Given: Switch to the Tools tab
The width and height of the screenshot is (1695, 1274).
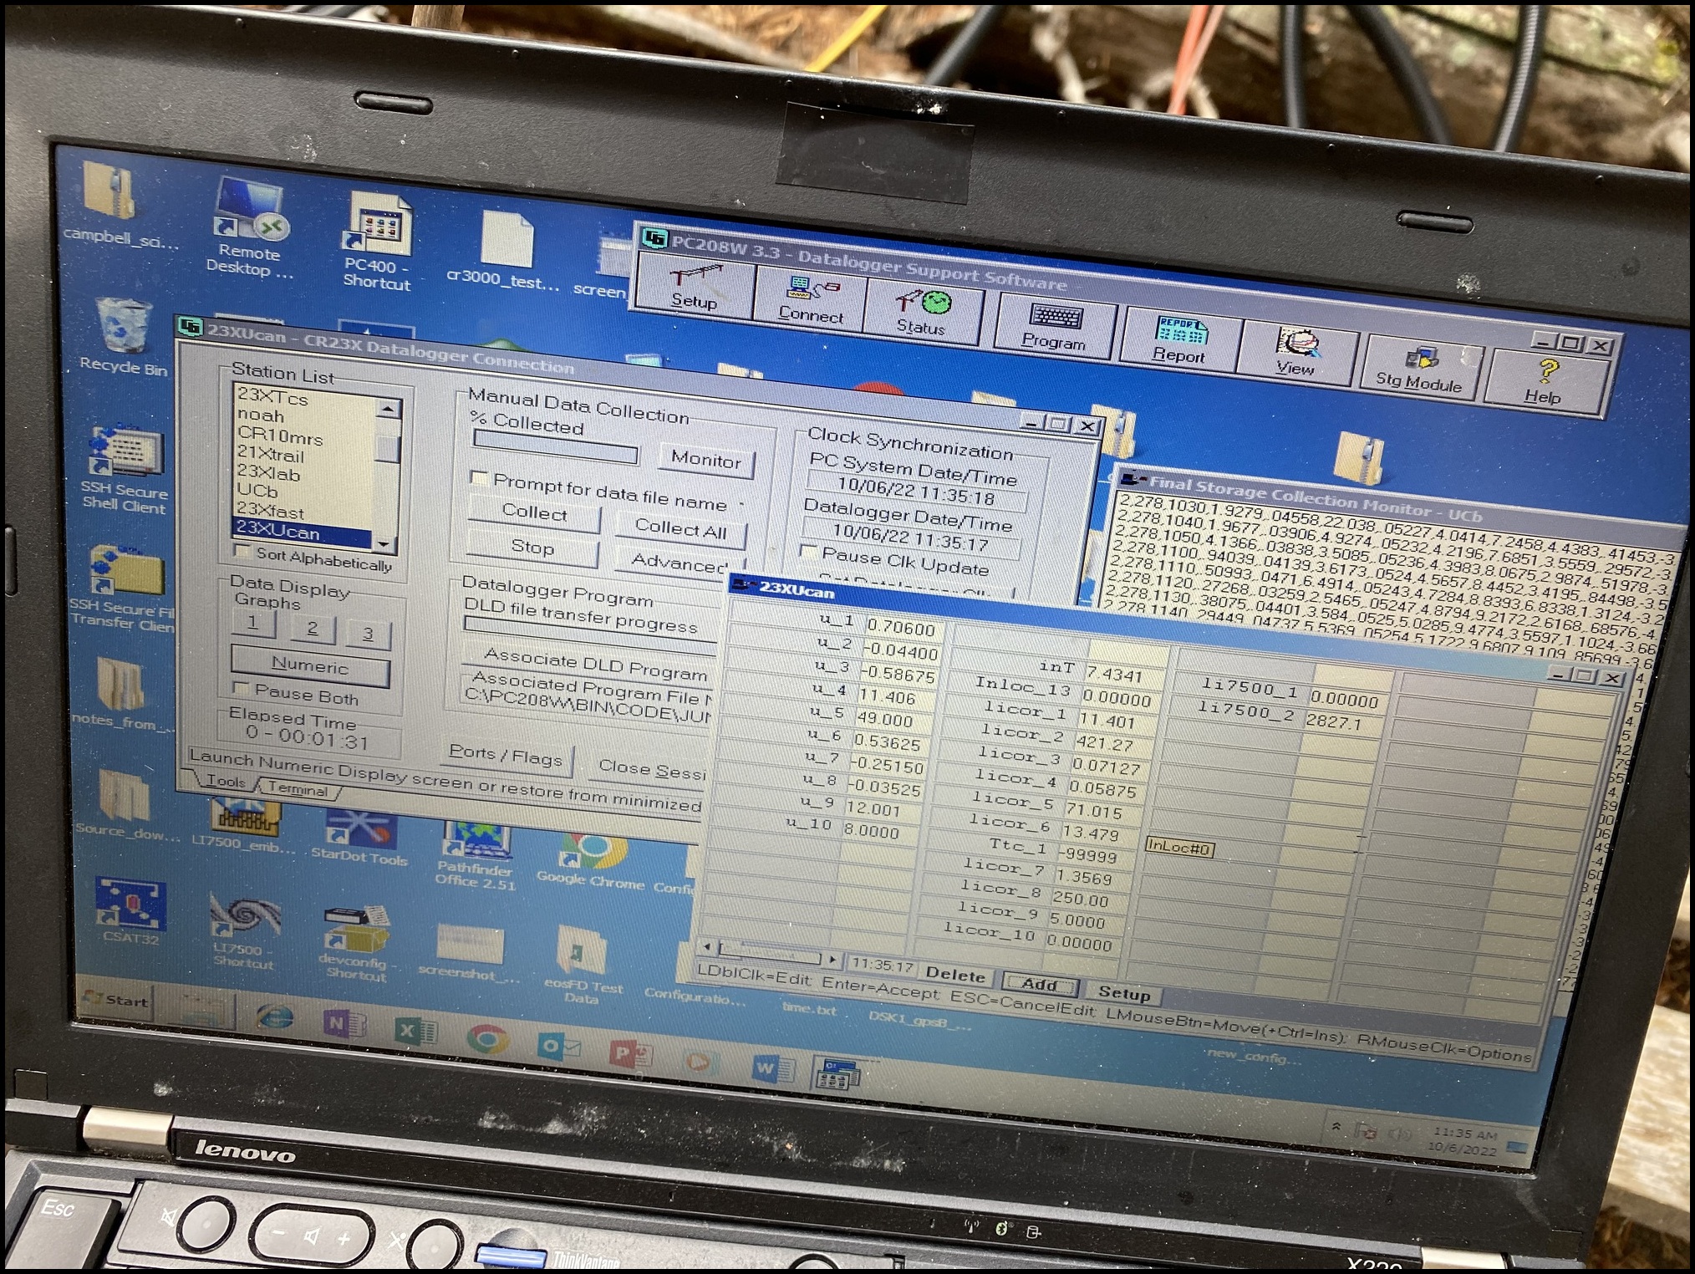Looking at the screenshot, I should pyautogui.click(x=226, y=782).
